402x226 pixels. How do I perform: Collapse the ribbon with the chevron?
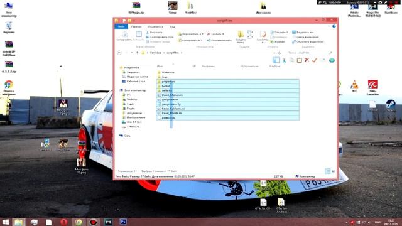[329, 26]
